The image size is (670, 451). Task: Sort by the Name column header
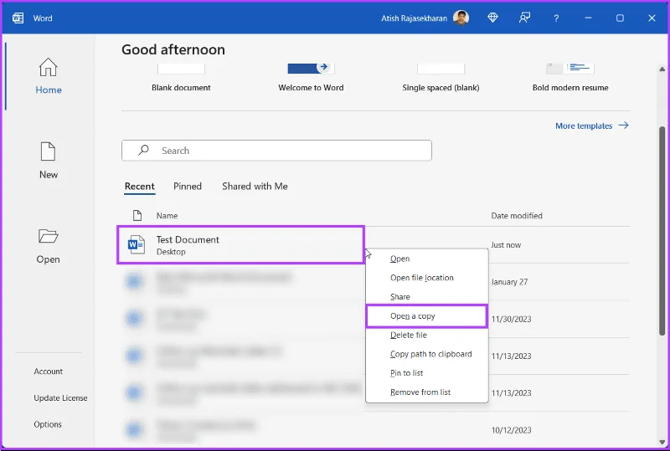pos(167,216)
